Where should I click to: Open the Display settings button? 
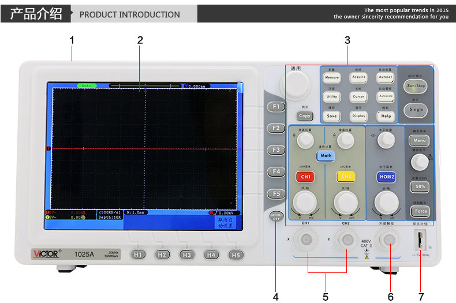tap(358, 116)
